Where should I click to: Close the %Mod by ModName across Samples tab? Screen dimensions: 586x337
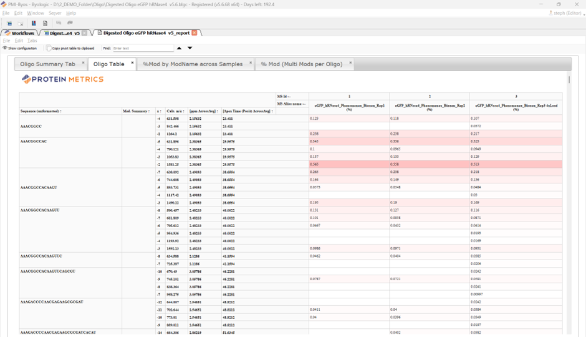pos(251,63)
